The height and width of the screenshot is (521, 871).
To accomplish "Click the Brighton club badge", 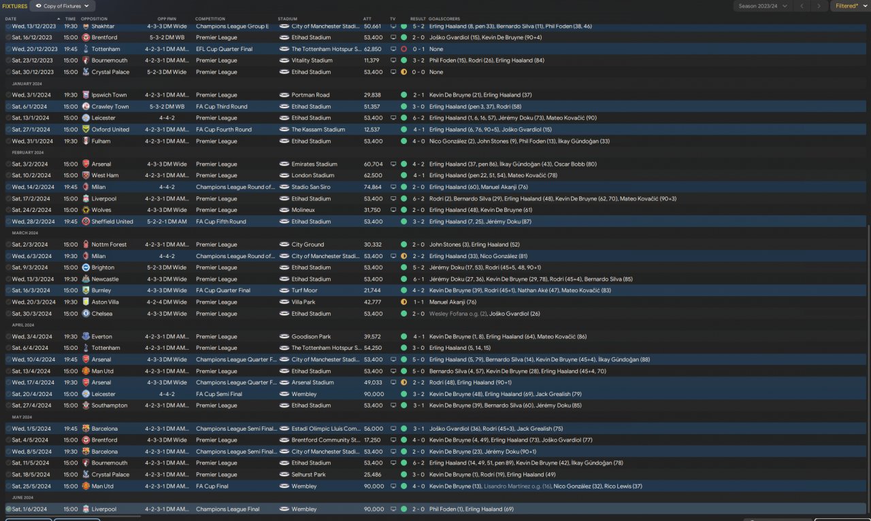I will pos(86,268).
